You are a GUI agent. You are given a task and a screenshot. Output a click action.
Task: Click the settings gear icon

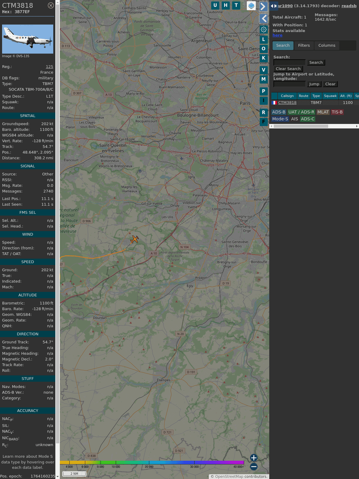tap(264, 29)
